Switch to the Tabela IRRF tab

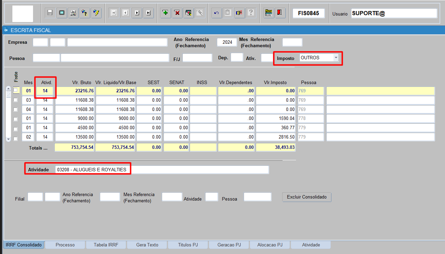tap(106, 245)
